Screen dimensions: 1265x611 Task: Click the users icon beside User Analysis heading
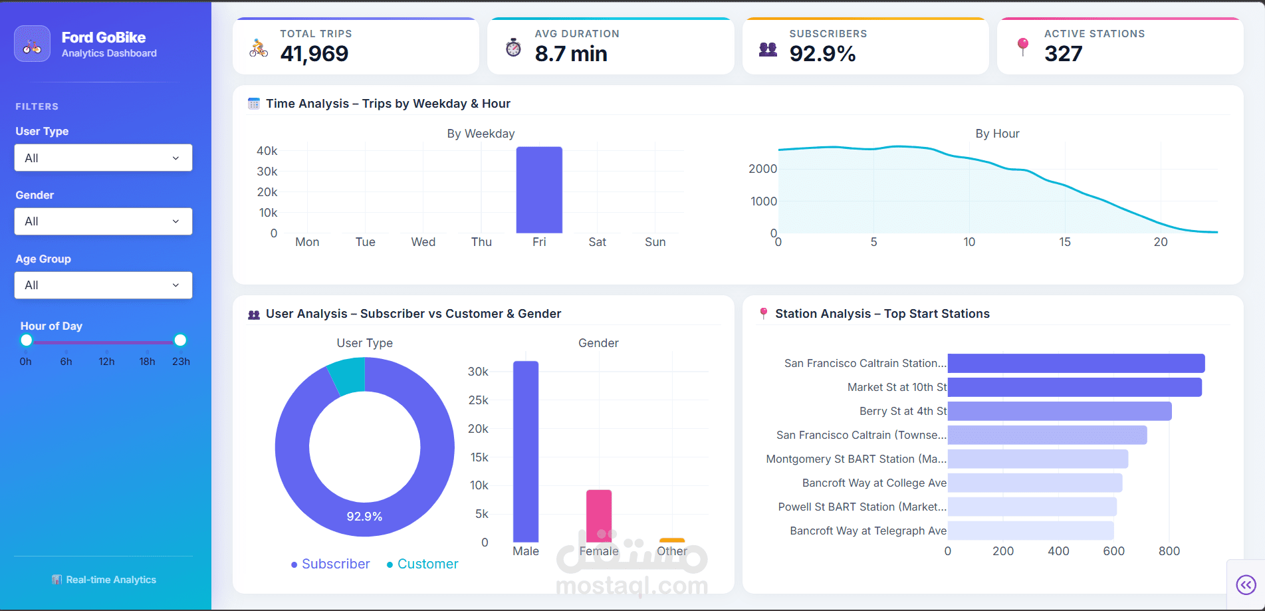253,313
